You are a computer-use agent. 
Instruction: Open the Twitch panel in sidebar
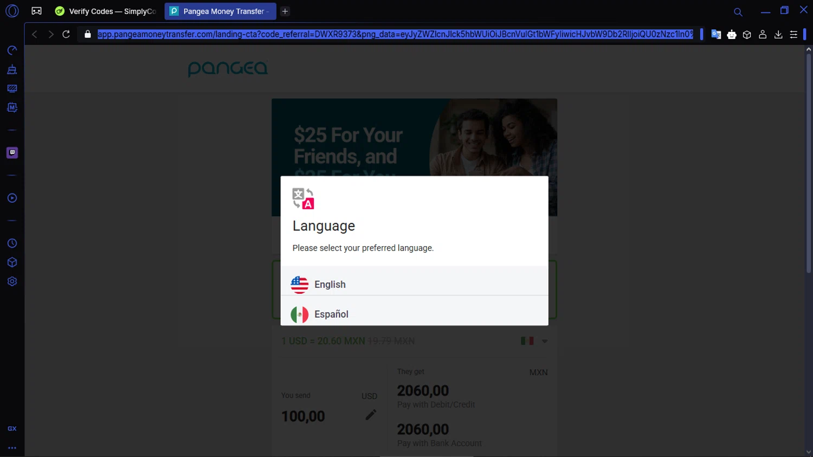[12, 153]
